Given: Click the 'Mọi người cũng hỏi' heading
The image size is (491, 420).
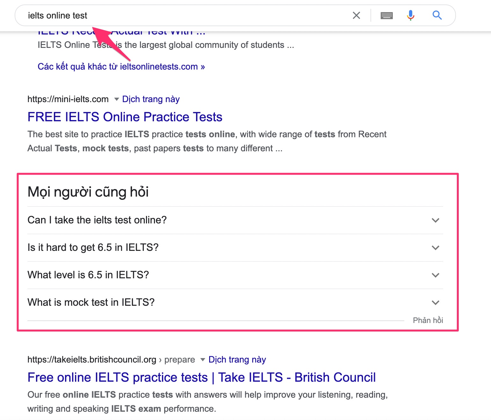Looking at the screenshot, I should (88, 192).
